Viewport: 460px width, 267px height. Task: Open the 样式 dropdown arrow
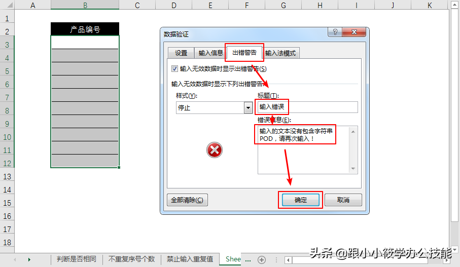pos(248,108)
